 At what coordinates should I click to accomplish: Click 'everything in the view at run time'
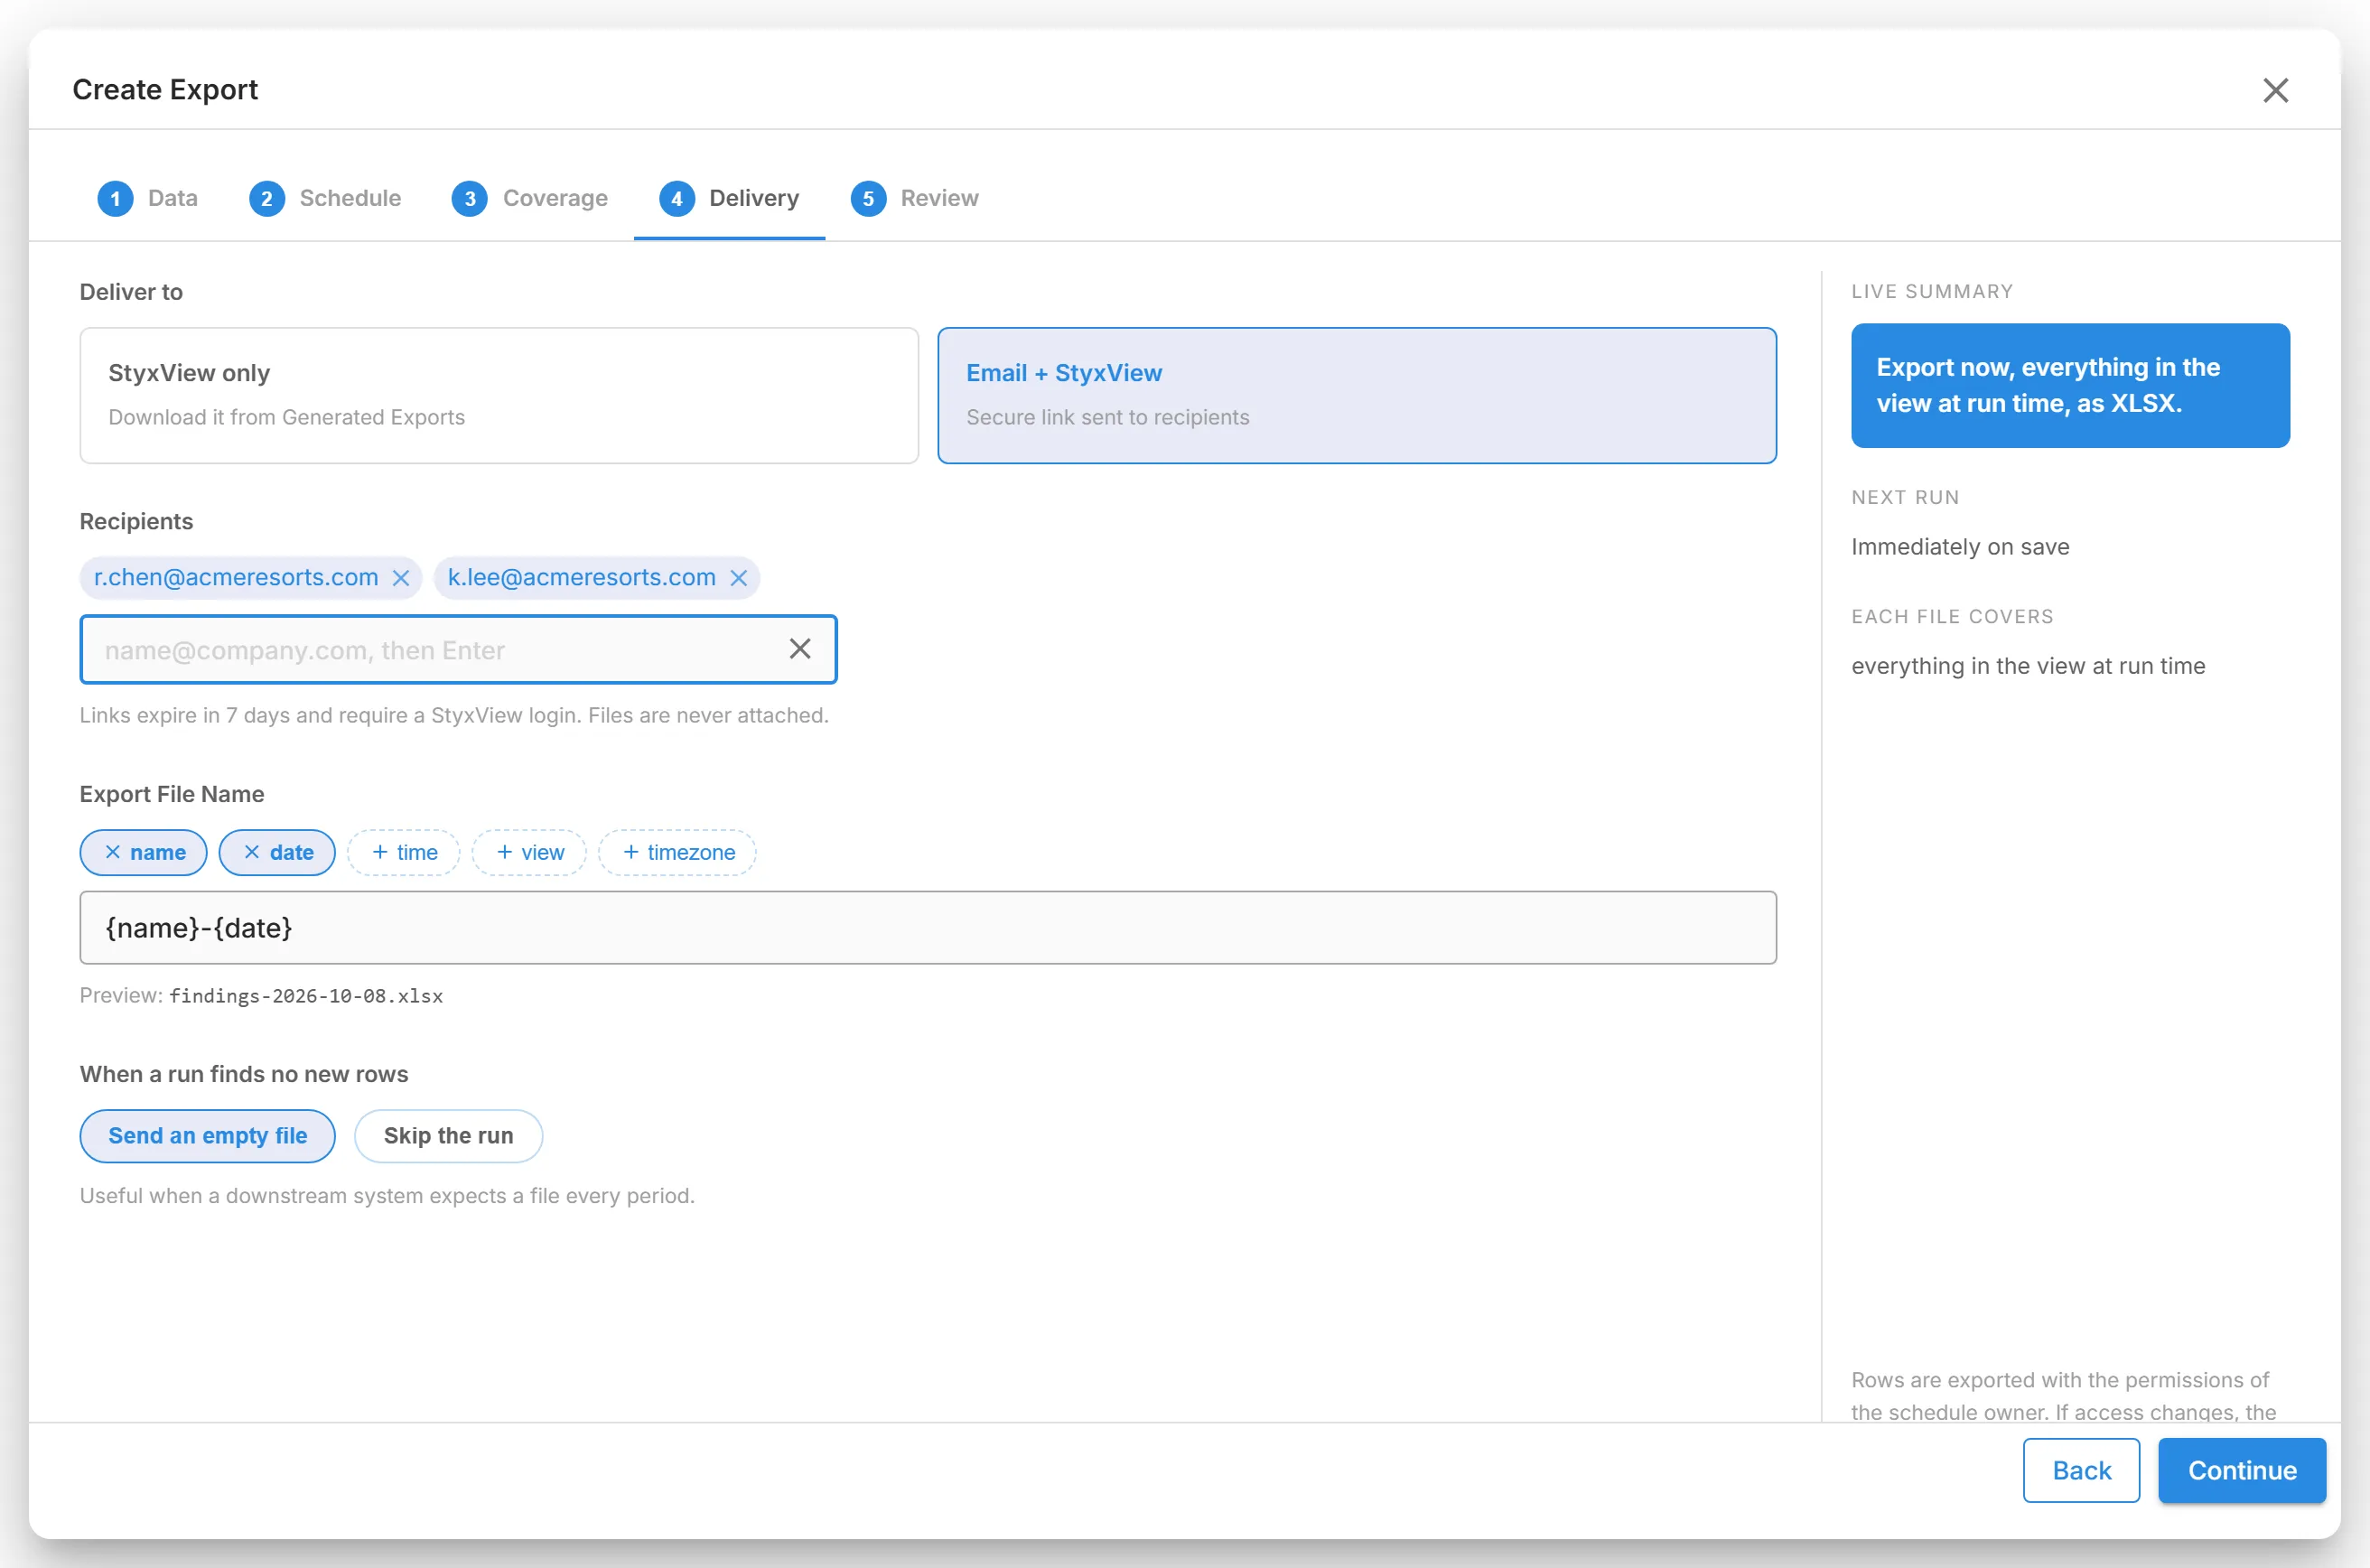(2028, 666)
